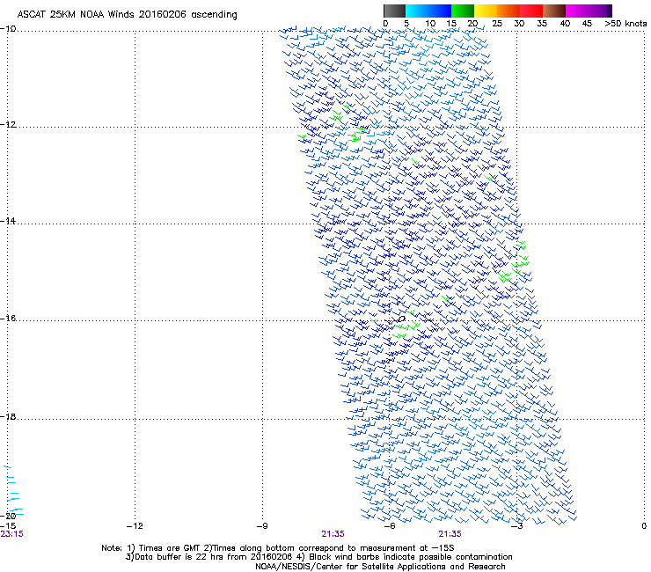651x572 pixels.
Task: Pick the brown 35-40 knots legend segment
Action: (554, 11)
